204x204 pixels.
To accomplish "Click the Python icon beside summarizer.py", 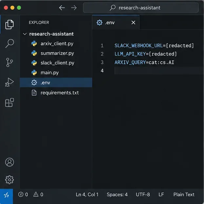I will pyautogui.click(x=34, y=53).
